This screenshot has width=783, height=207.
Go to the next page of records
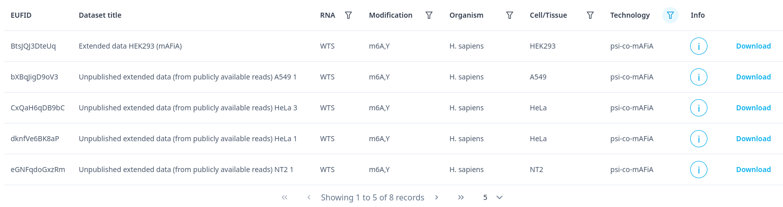click(437, 197)
